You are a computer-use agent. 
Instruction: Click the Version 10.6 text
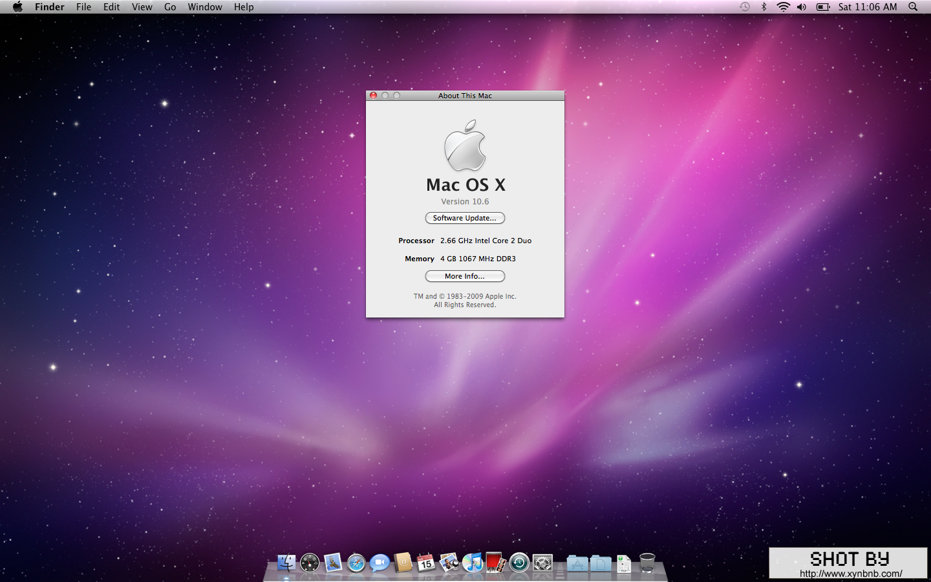pos(465,202)
